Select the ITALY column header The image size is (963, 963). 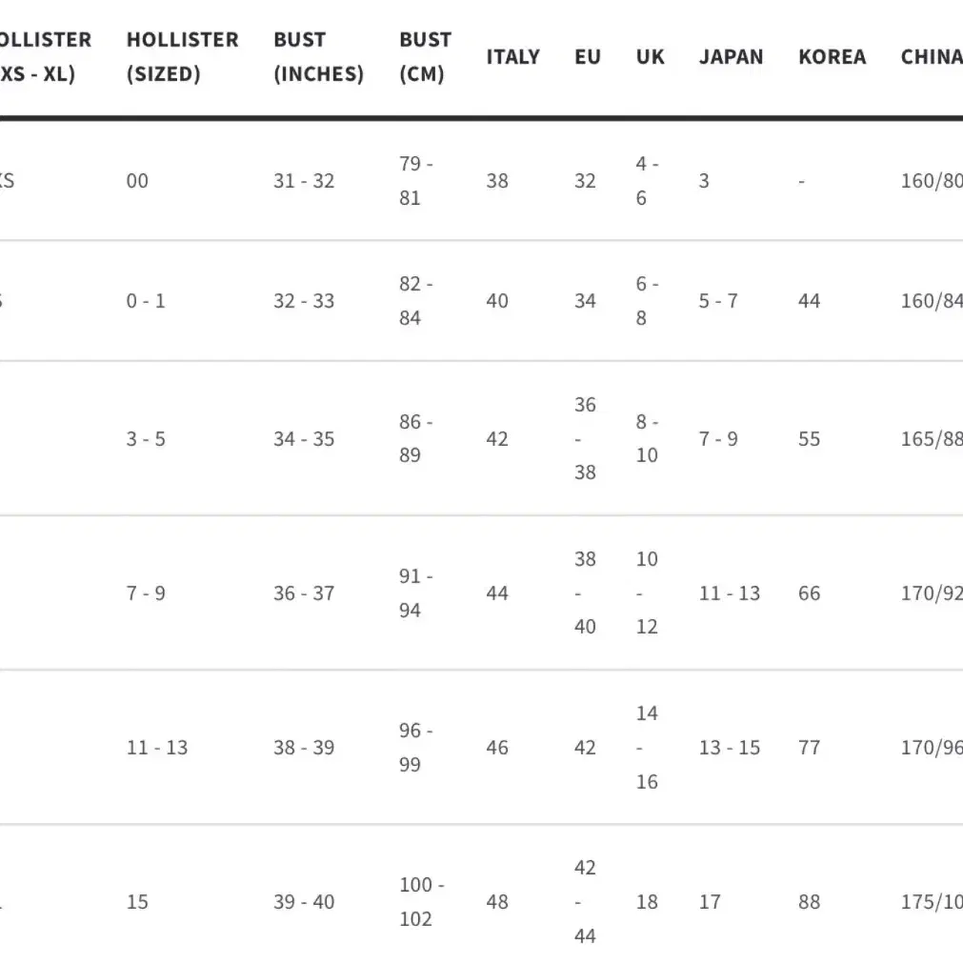click(512, 56)
